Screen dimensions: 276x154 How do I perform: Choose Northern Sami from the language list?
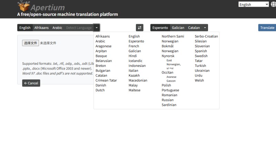tap(173, 36)
